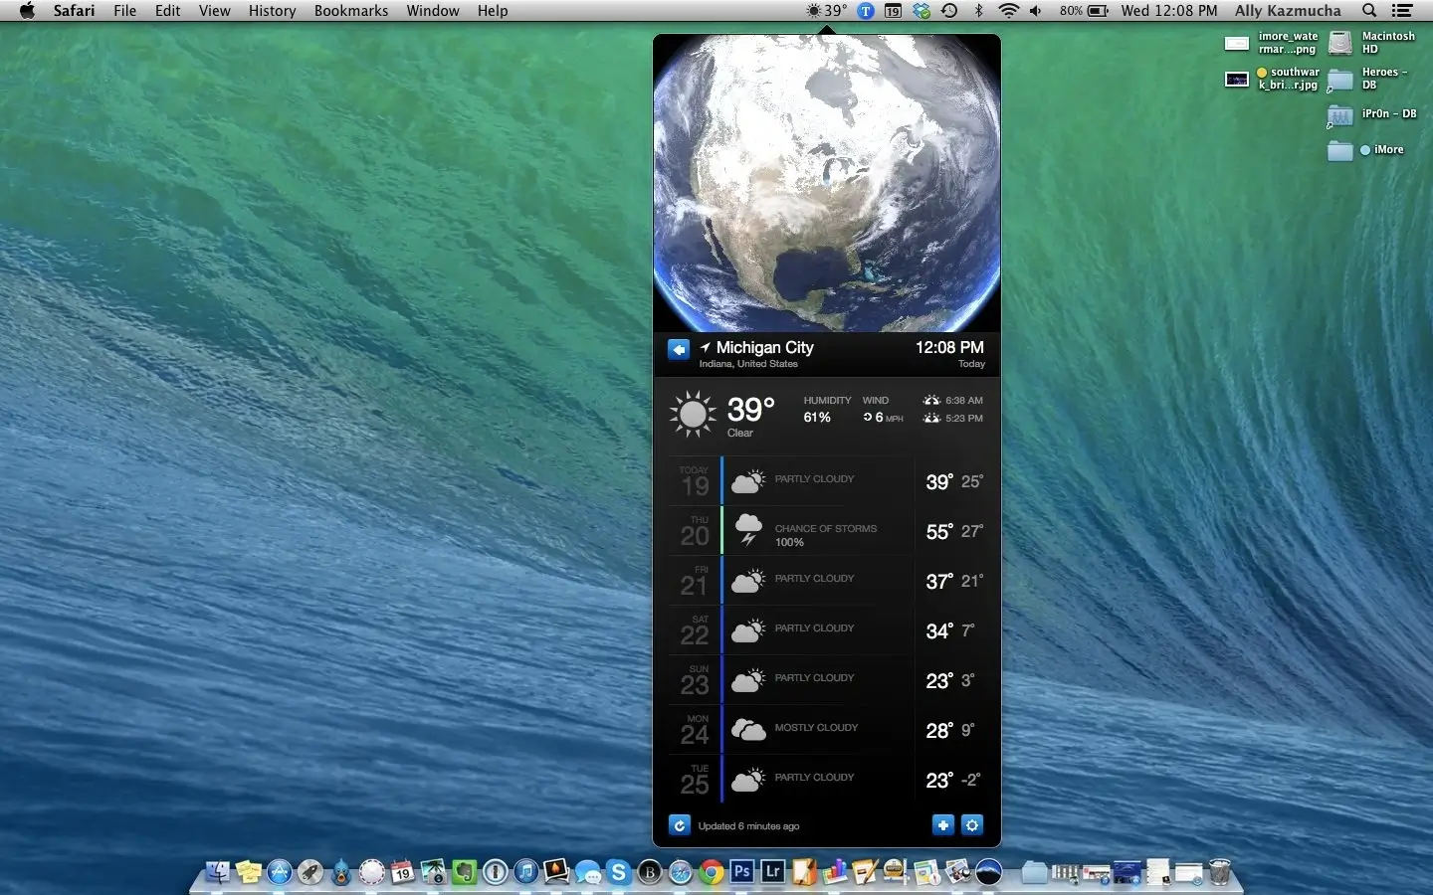Open iTunes in the dock
This screenshot has width=1433, height=895.
pyautogui.click(x=526, y=872)
